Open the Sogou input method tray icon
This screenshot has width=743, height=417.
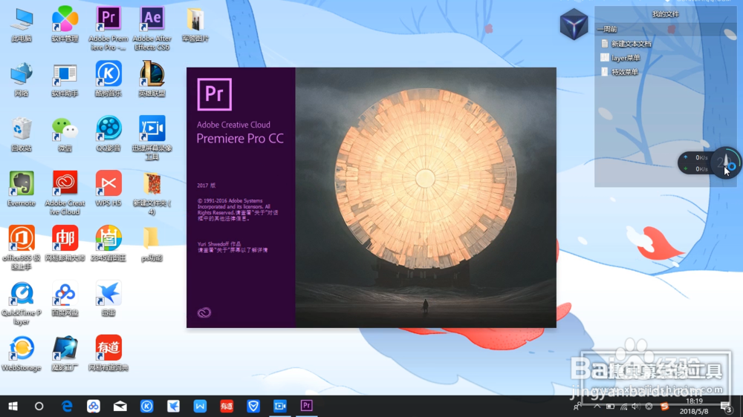pos(665,406)
